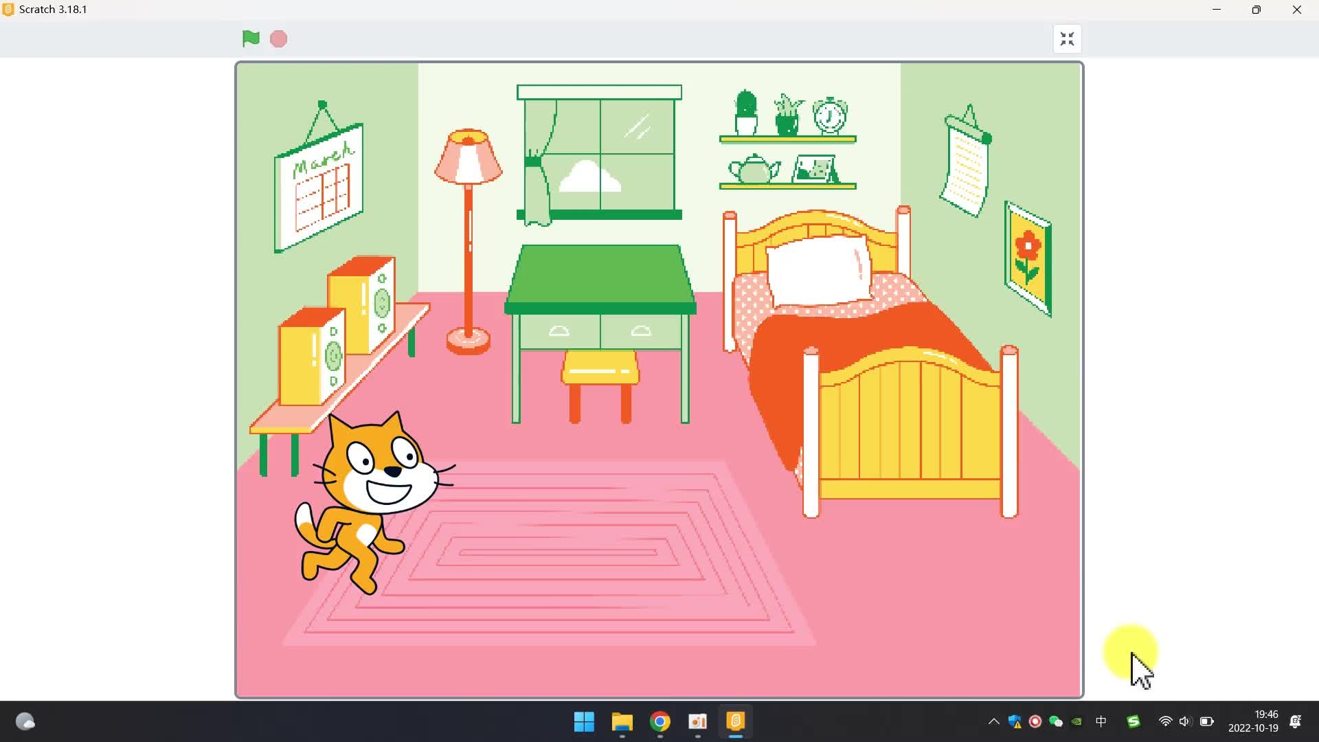Click the green flag to start the project
The width and height of the screenshot is (1319, 742).
pyautogui.click(x=251, y=38)
